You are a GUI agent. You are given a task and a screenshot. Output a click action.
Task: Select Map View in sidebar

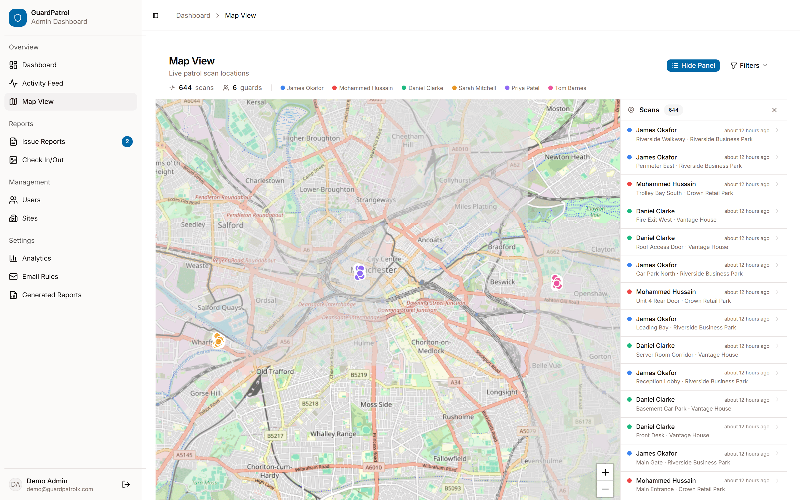coord(71,101)
